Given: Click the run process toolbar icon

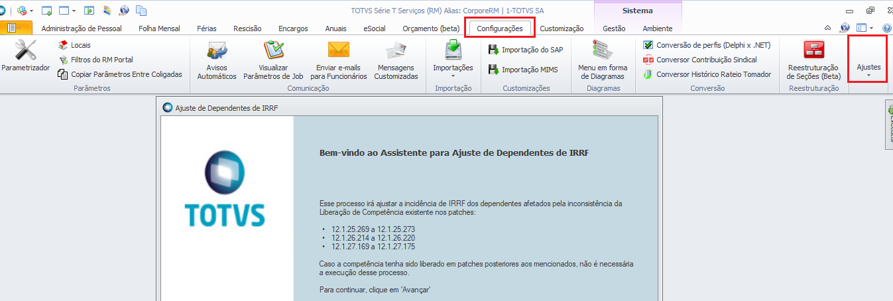Looking at the screenshot, I should pos(89,11).
